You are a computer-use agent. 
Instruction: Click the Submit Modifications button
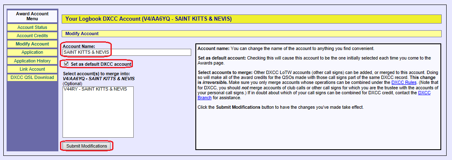[87, 146]
